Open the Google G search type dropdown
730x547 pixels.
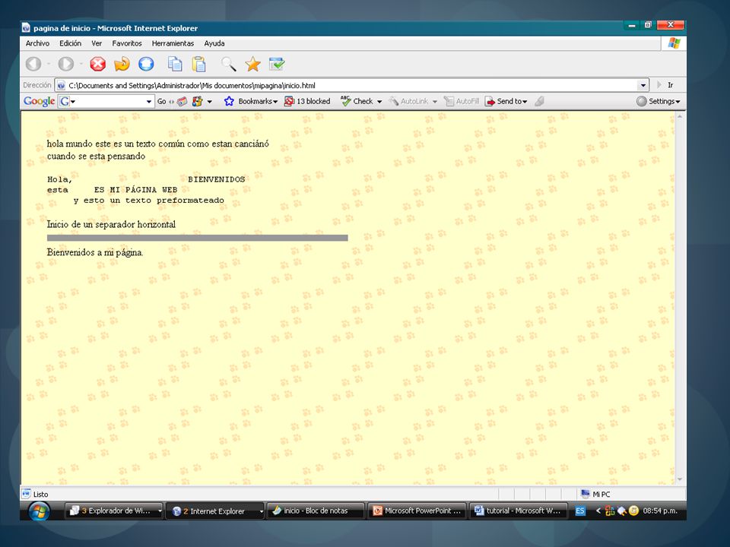tap(73, 101)
